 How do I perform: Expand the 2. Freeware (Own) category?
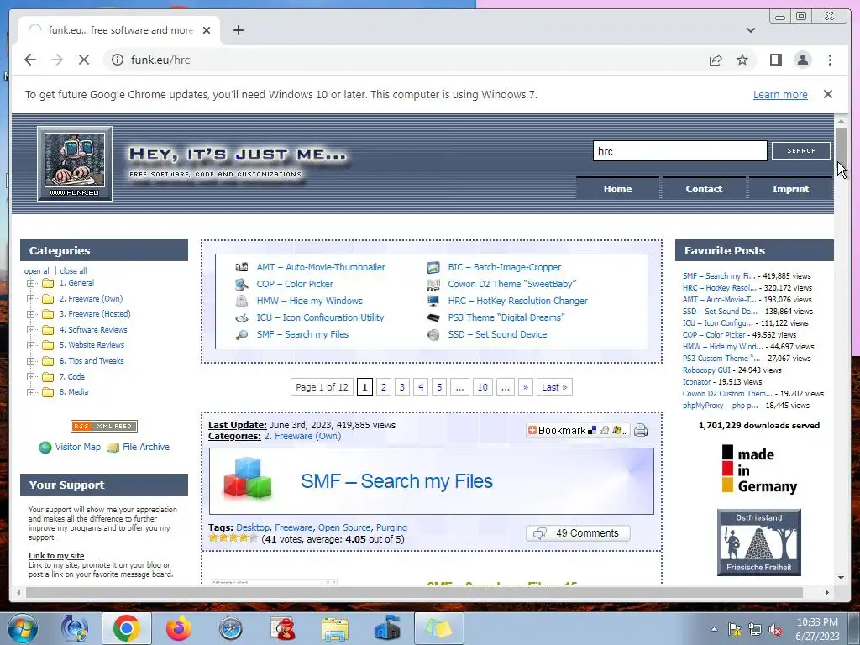point(31,299)
